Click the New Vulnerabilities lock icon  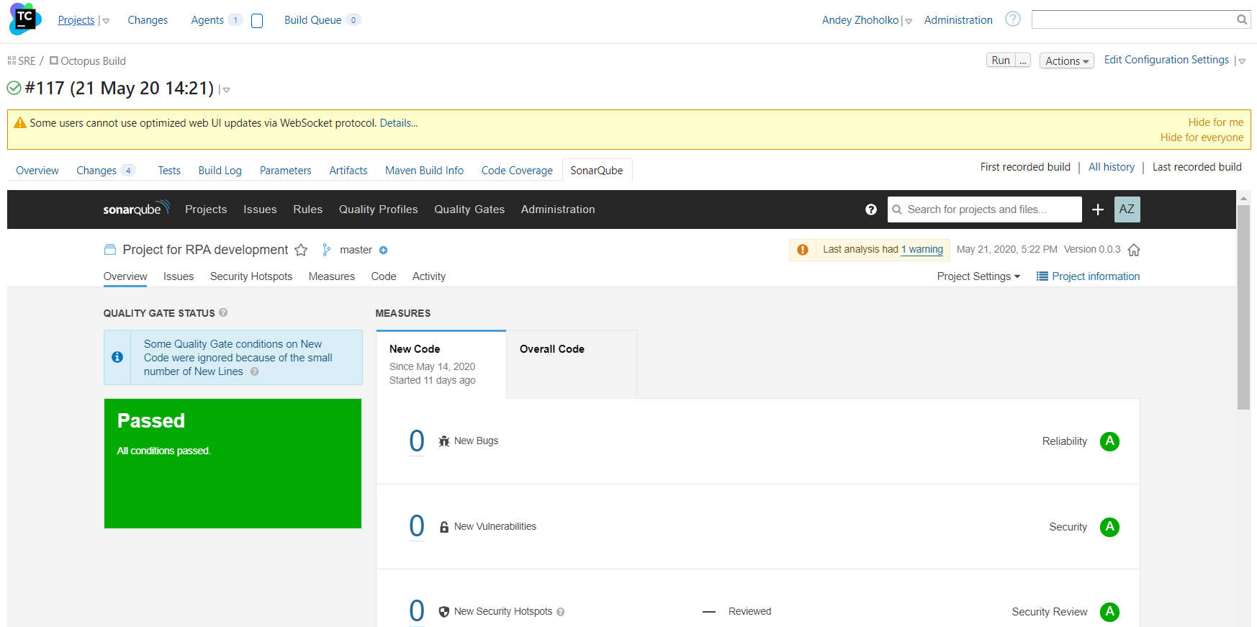(x=444, y=527)
